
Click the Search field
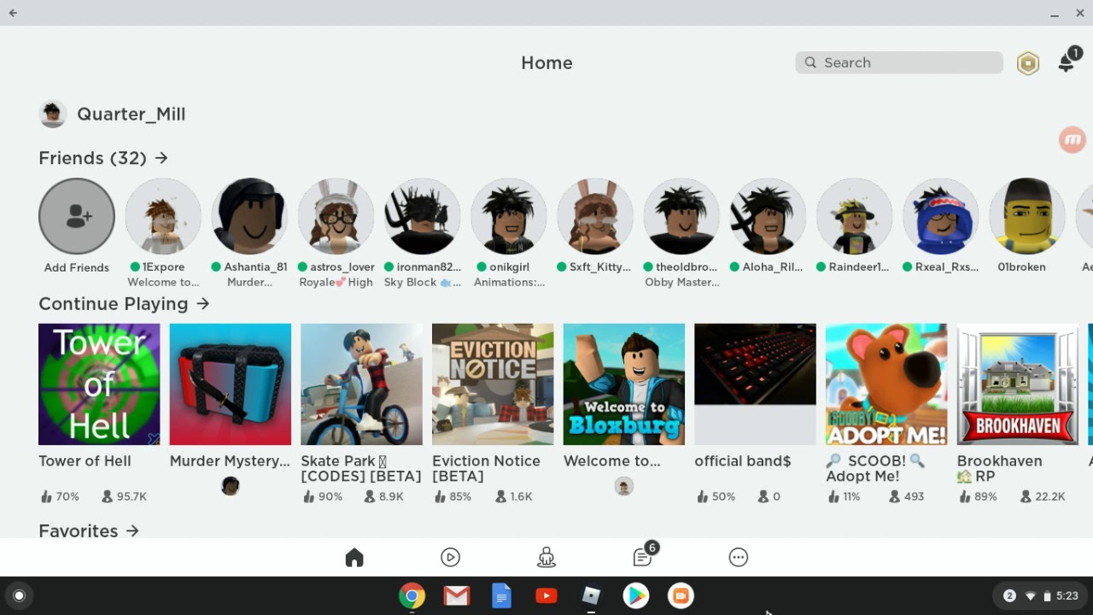click(899, 62)
